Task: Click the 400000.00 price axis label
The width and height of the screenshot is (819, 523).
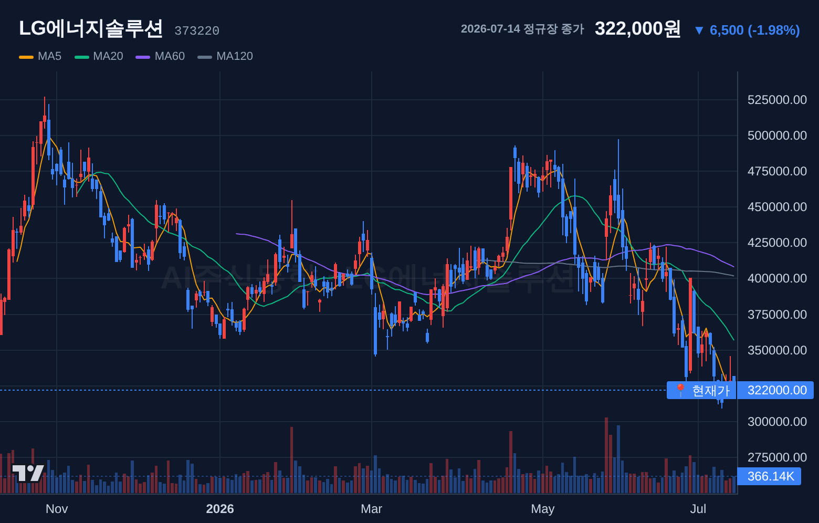Action: [777, 278]
